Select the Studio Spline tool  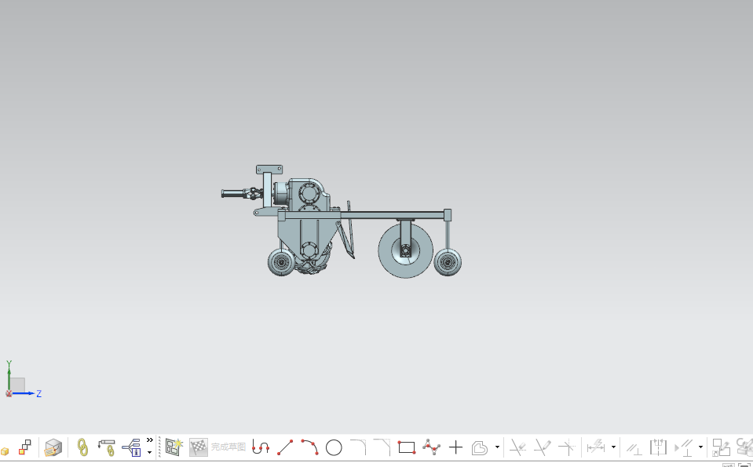tap(431, 447)
